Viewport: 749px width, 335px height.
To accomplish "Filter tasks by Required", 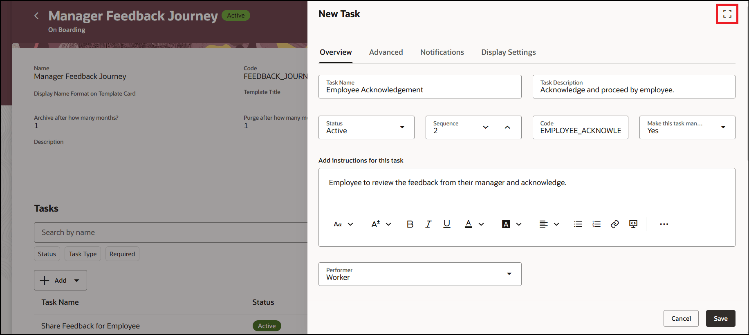I will tap(122, 254).
